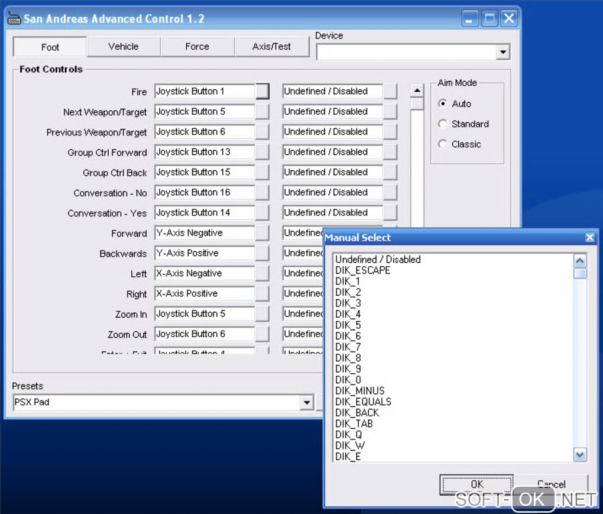Click the secondary binding button in Group Ctrl Forward row
603x514 pixels.
(390, 152)
